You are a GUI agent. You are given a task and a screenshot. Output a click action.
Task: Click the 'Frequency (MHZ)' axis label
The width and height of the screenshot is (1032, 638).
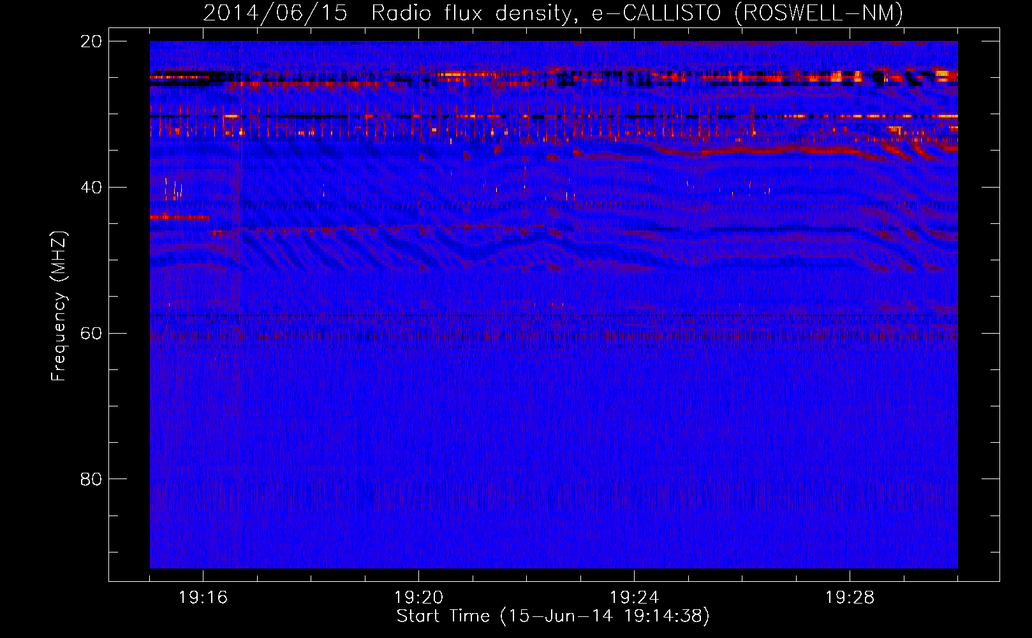point(59,306)
